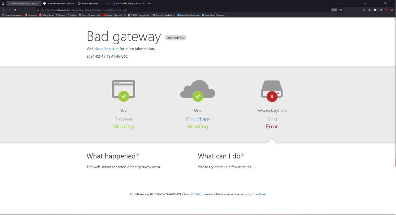Image resolution: width=396 pixels, height=215 pixels.
Task: Open Formel 1: Siste nytt VG bookmark
Action: [x=115, y=15]
